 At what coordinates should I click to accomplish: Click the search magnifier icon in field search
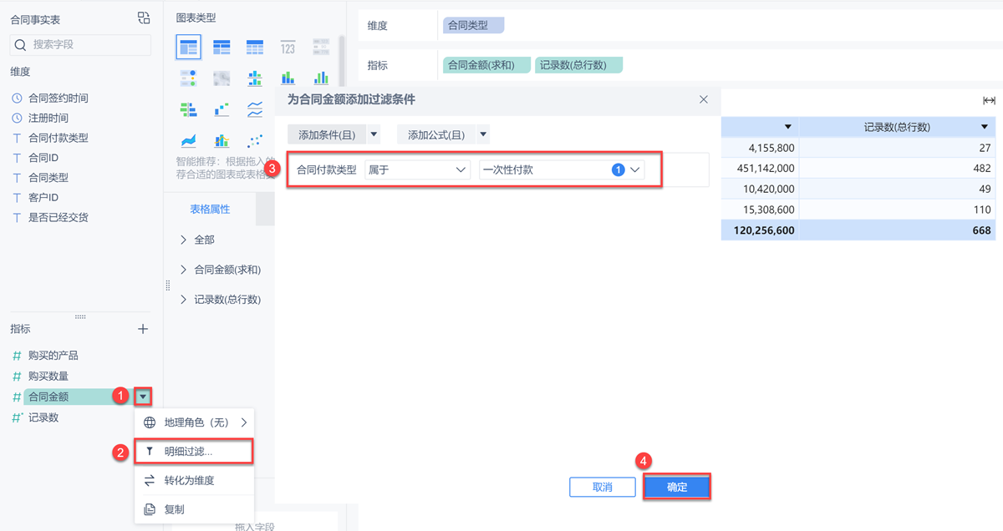(x=21, y=44)
